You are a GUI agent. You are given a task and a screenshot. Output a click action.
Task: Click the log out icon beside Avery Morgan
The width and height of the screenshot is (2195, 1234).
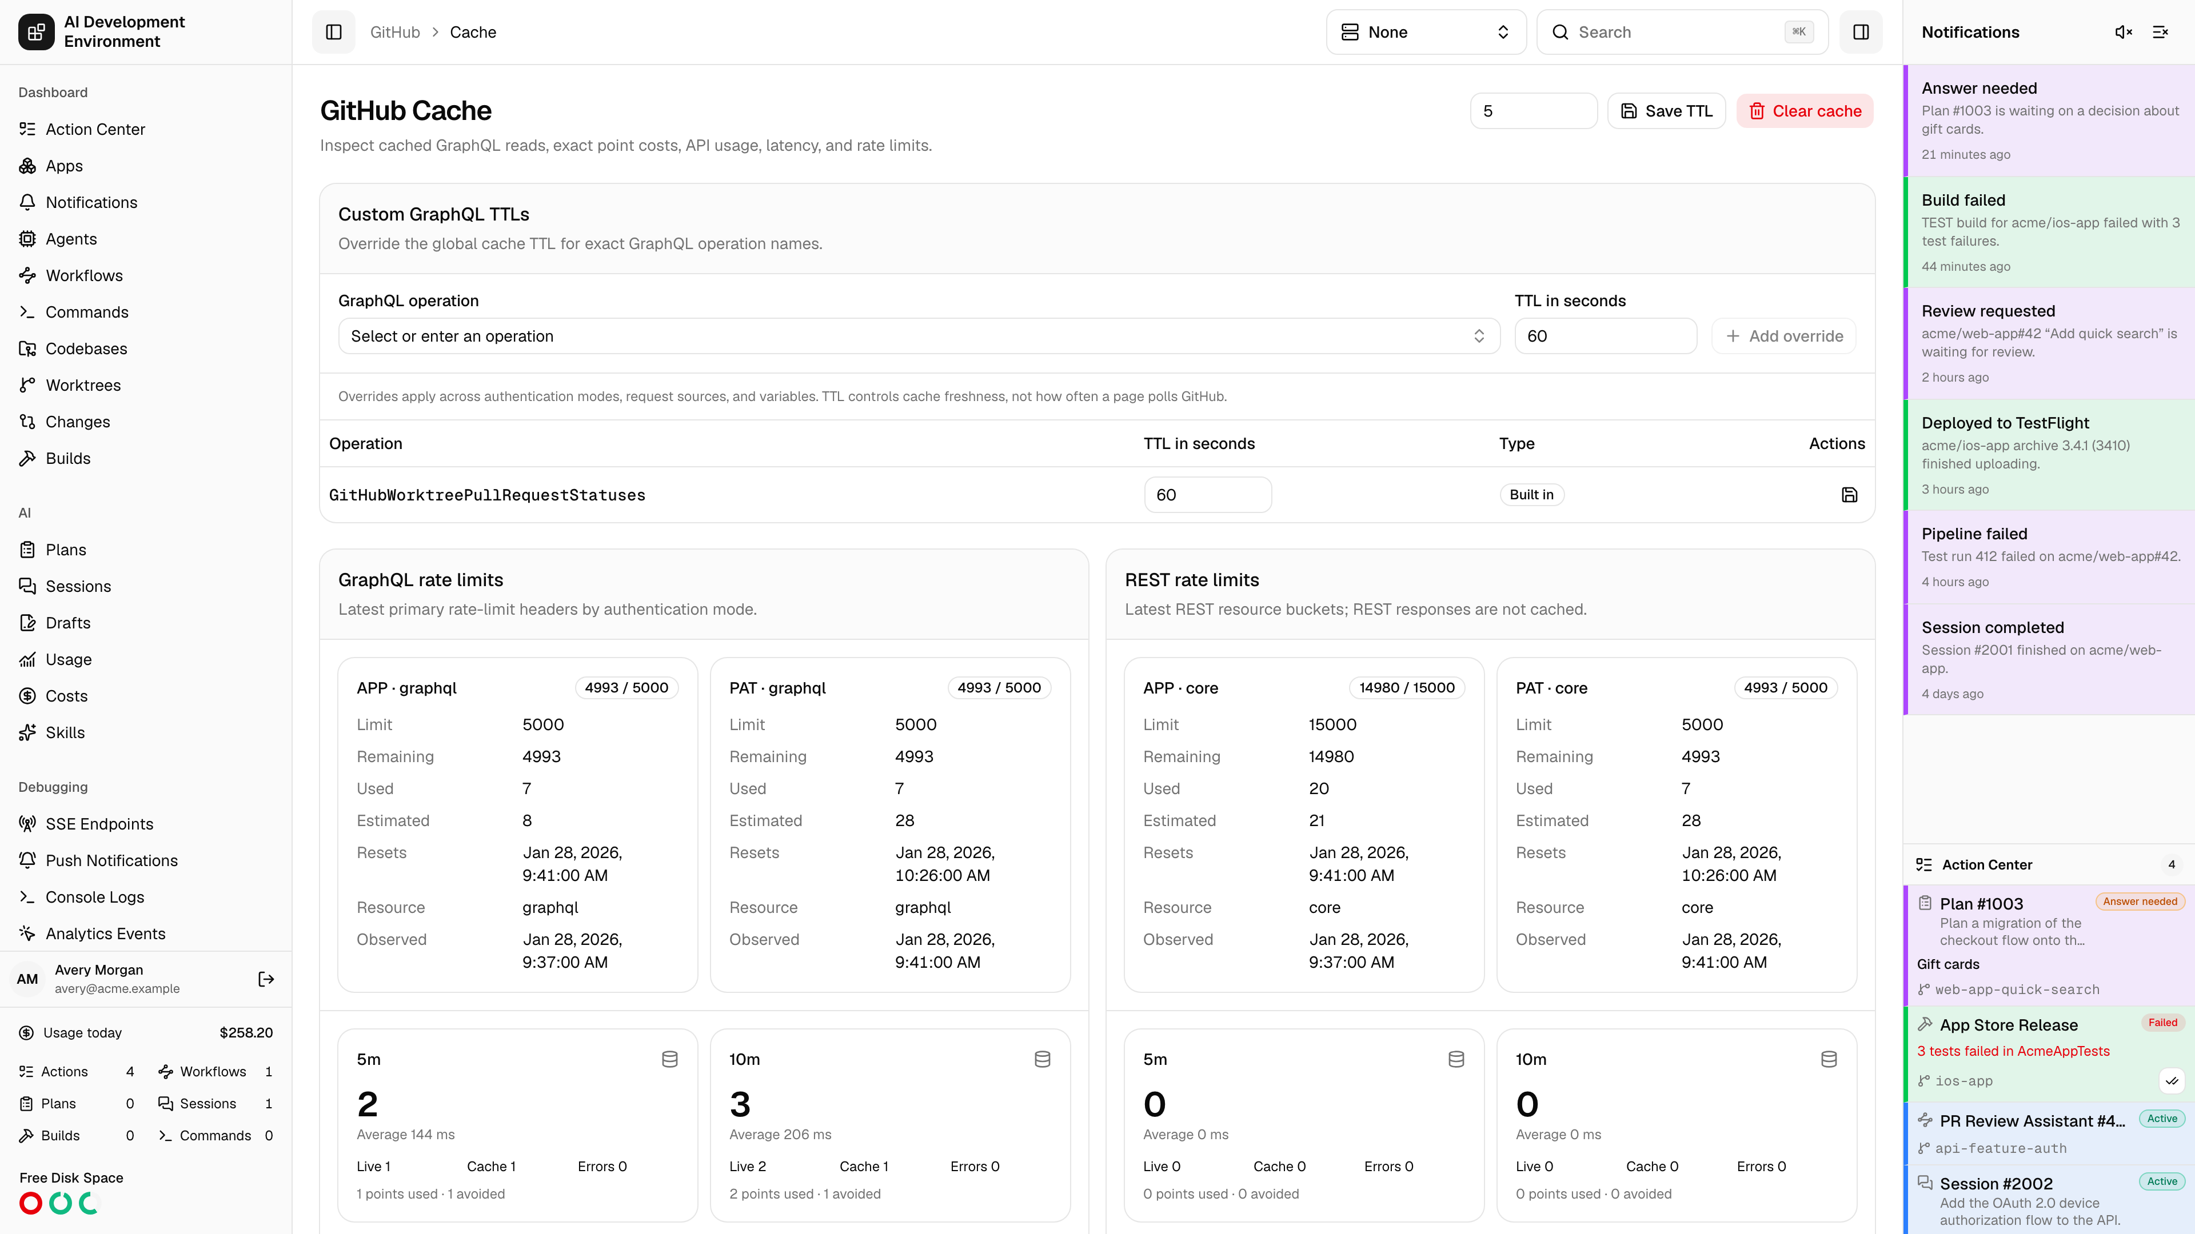pyautogui.click(x=266, y=979)
